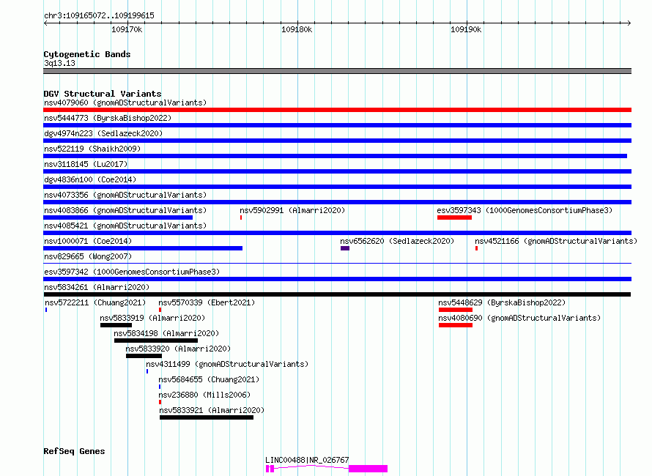Click nsv5570339 (Ebert2021) label
This screenshot has width=652, height=476.
point(207,302)
